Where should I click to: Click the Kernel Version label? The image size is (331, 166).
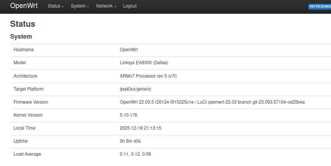[x=28, y=115]
